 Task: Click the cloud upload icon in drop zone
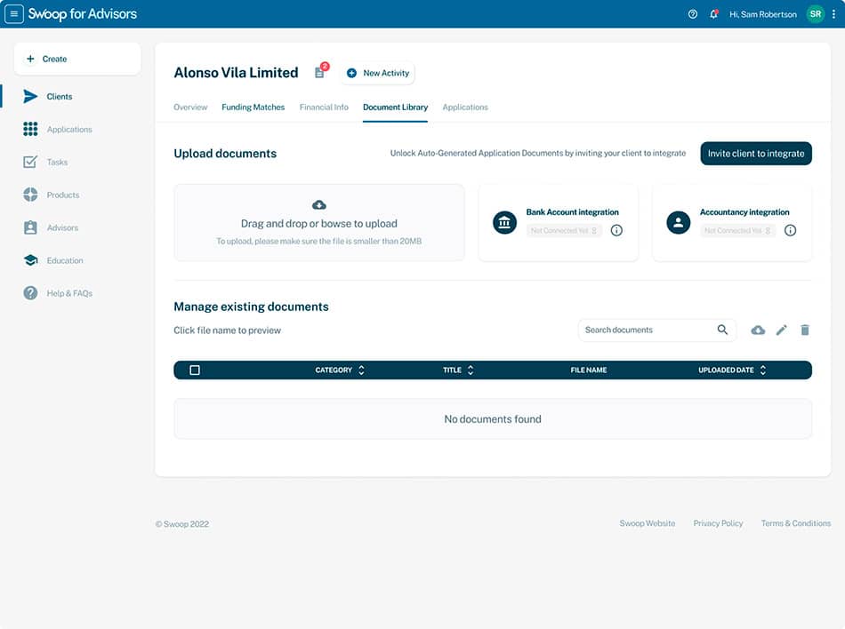pyautogui.click(x=319, y=205)
